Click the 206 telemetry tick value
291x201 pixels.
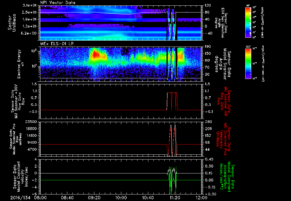(x=208, y=129)
